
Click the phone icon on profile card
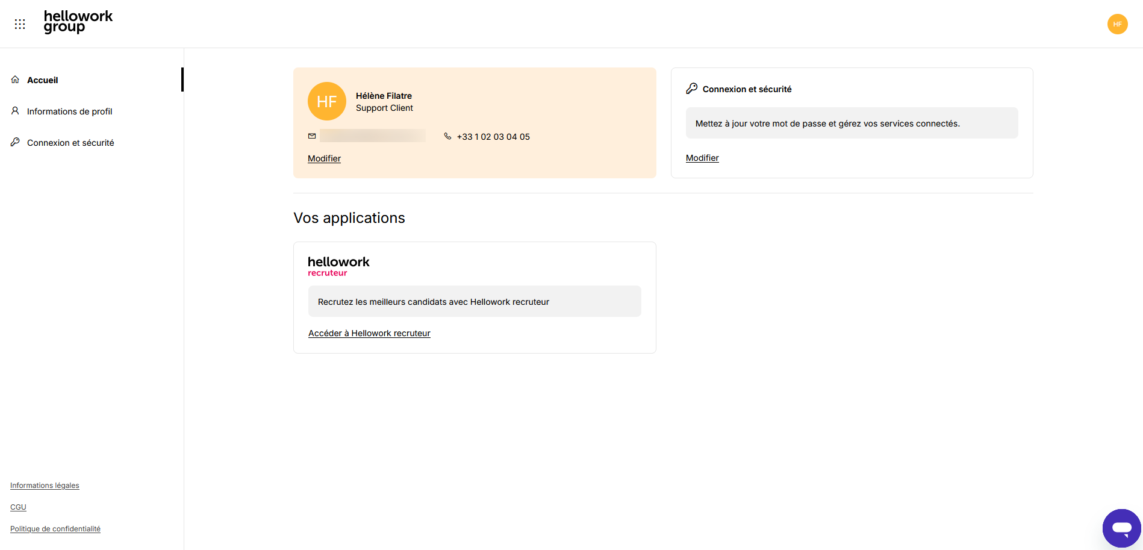pos(447,136)
